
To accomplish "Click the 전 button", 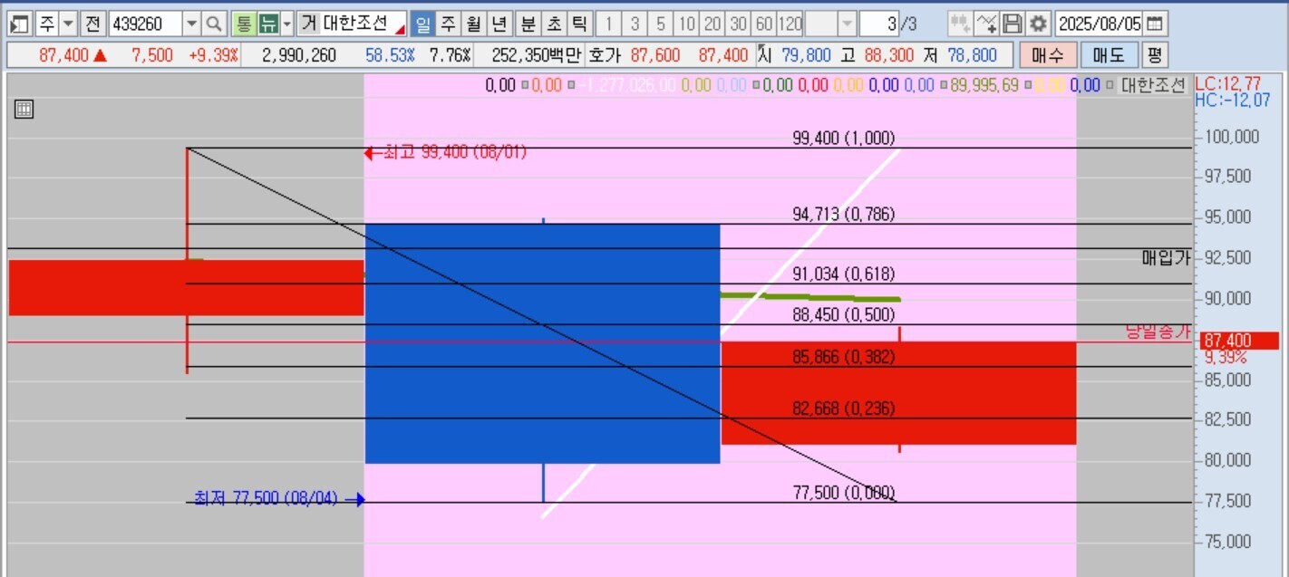I will [x=93, y=24].
